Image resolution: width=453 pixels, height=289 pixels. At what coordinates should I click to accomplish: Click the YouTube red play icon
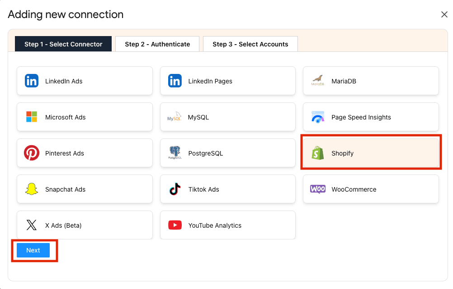click(x=175, y=225)
